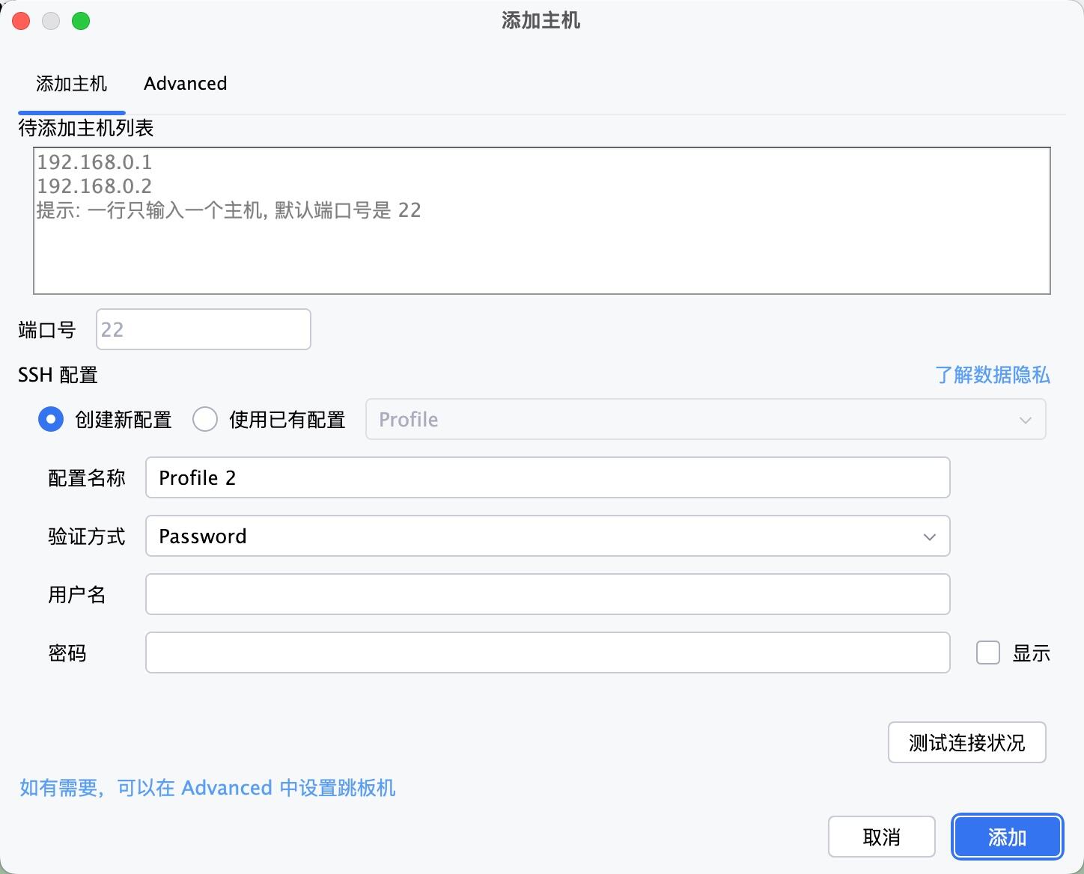Open the Profile dropdown list
Viewport: 1084px width, 874px height.
click(x=705, y=420)
